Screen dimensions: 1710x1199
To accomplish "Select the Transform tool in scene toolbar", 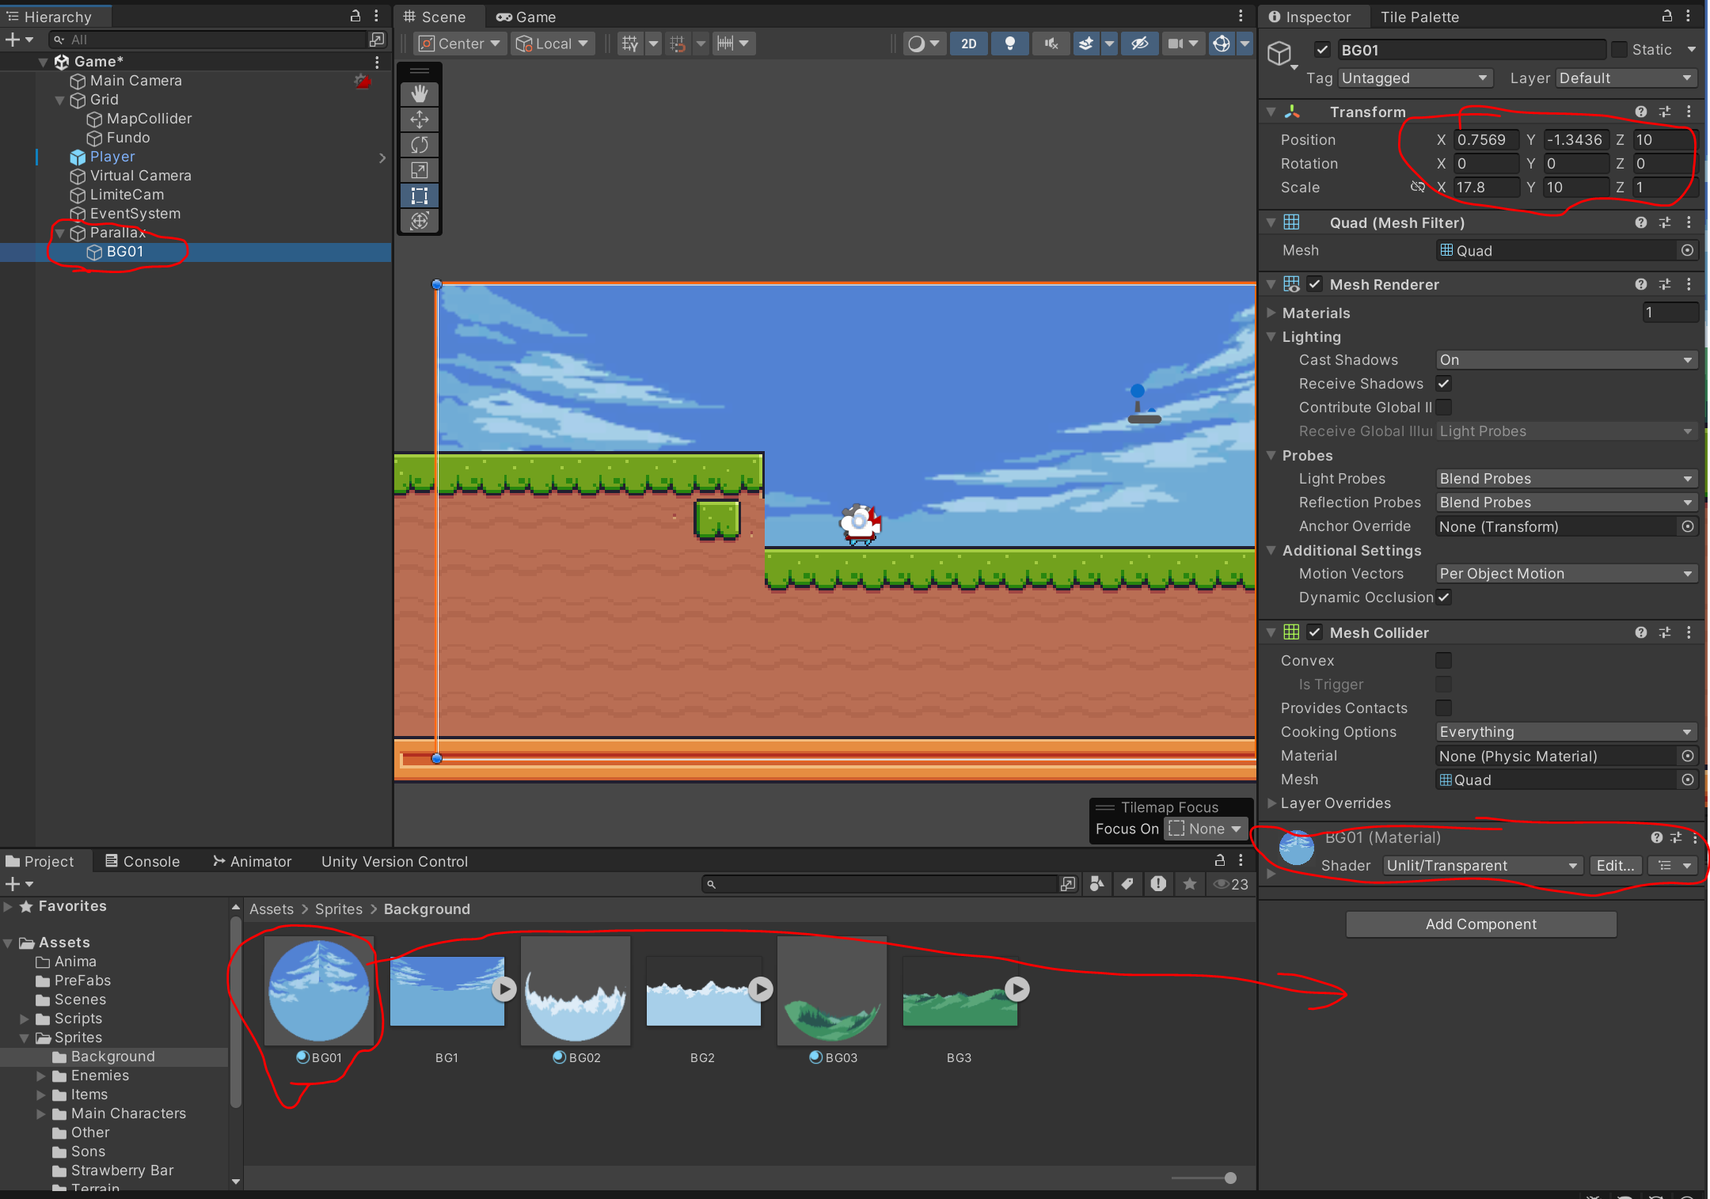I will [420, 221].
